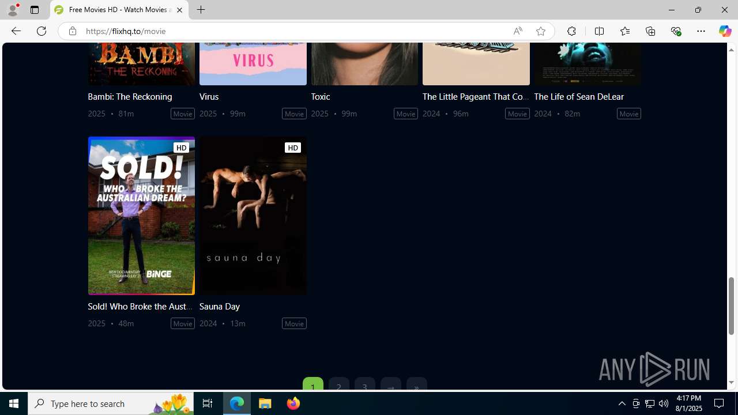Go back to the previous page
Screen dimensions: 738x415
(x=16, y=31)
